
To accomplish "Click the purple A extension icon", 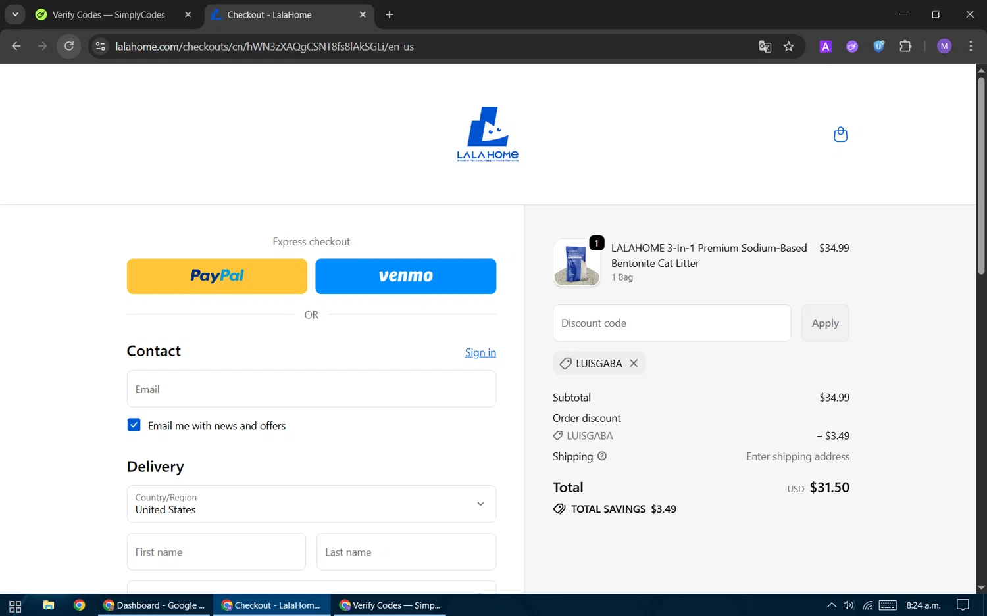I will point(825,46).
